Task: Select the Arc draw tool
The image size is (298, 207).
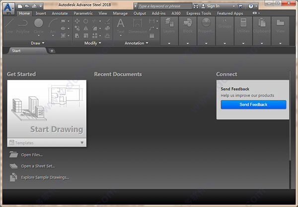Action: pos(53,26)
